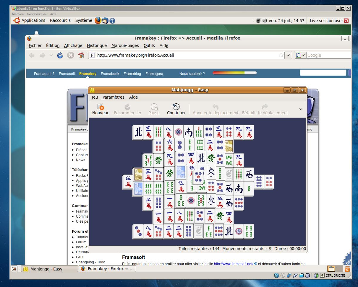The height and width of the screenshot is (287, 358).
Task: Open the address bar history dropdown
Action: pyautogui.click(x=289, y=55)
